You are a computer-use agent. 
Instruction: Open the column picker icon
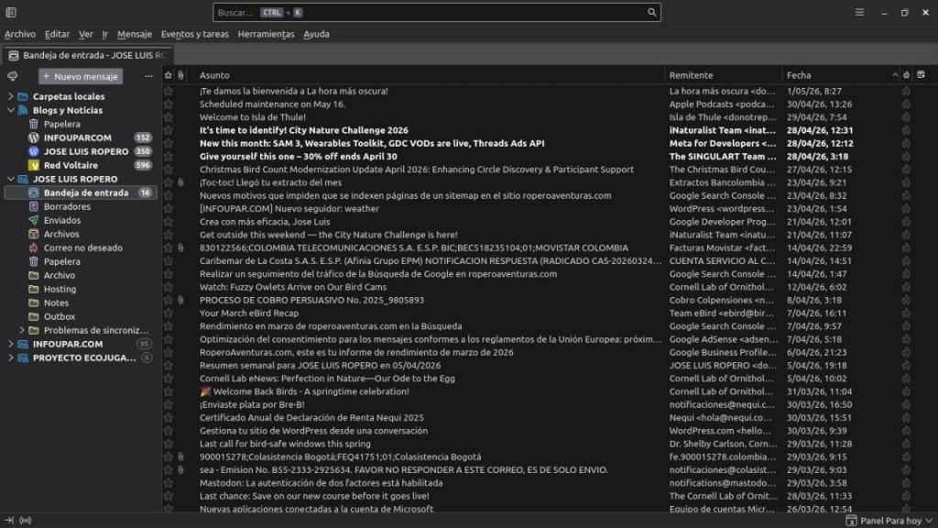tap(921, 75)
